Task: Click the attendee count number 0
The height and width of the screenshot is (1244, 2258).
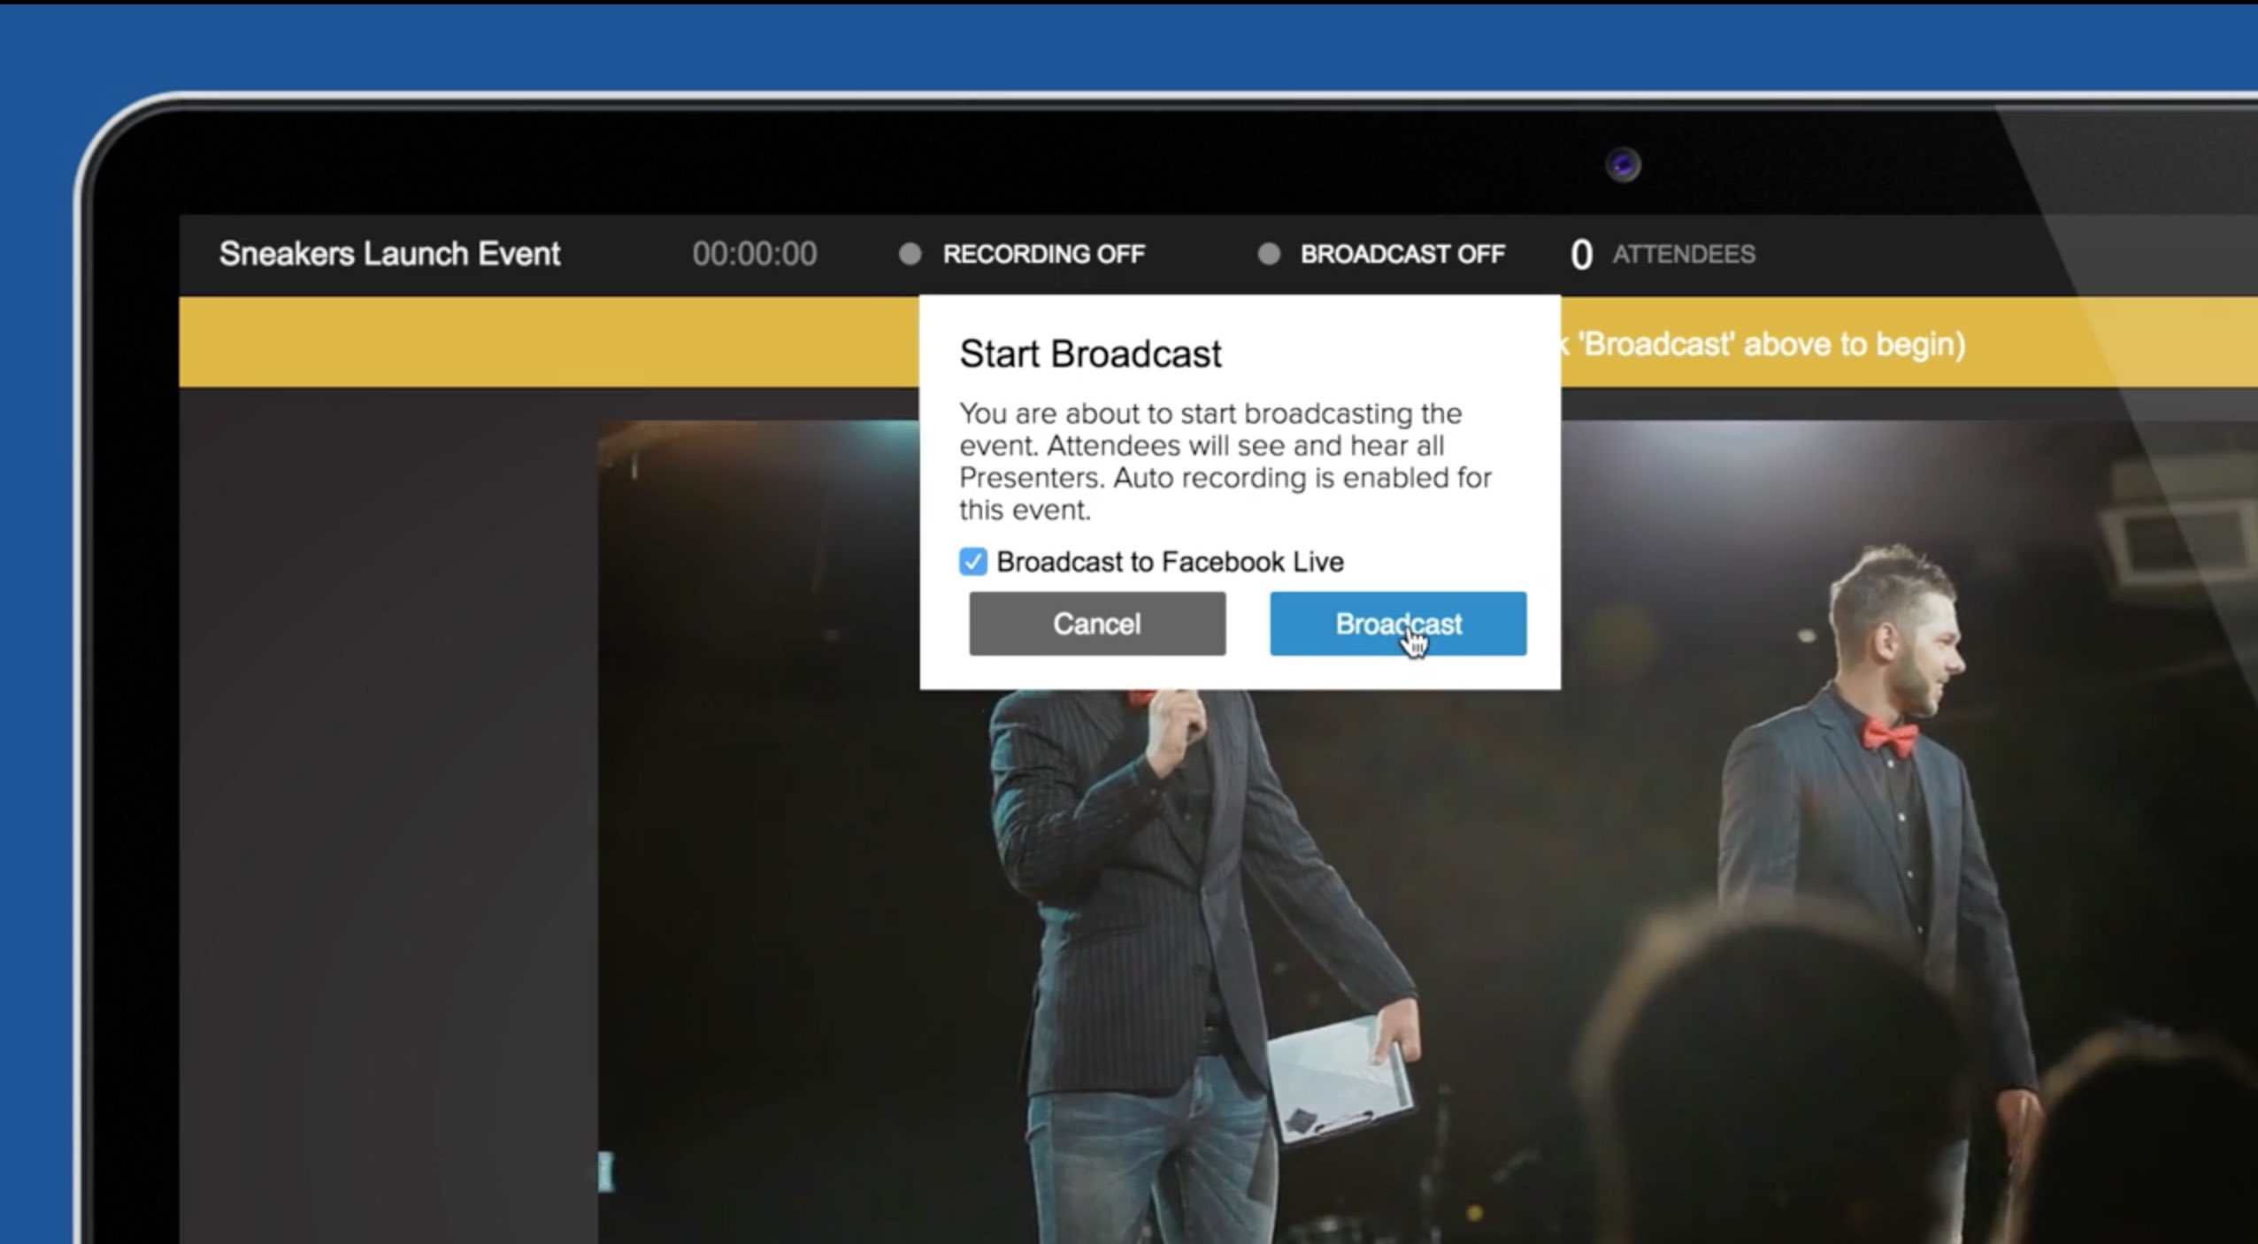Action: (x=1581, y=256)
